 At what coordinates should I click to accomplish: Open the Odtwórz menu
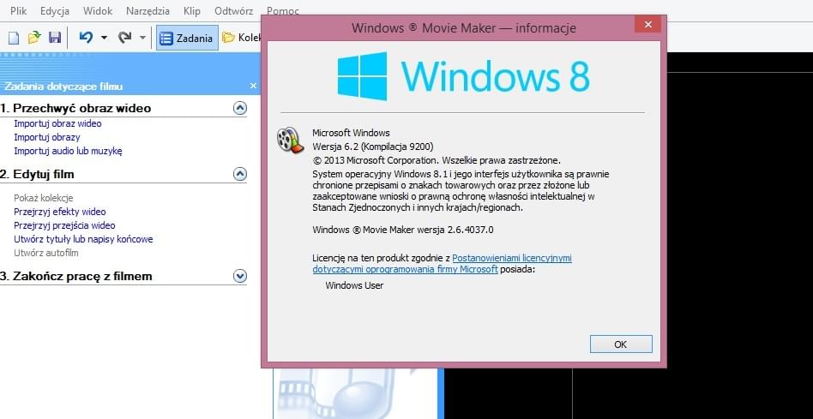pyautogui.click(x=234, y=11)
